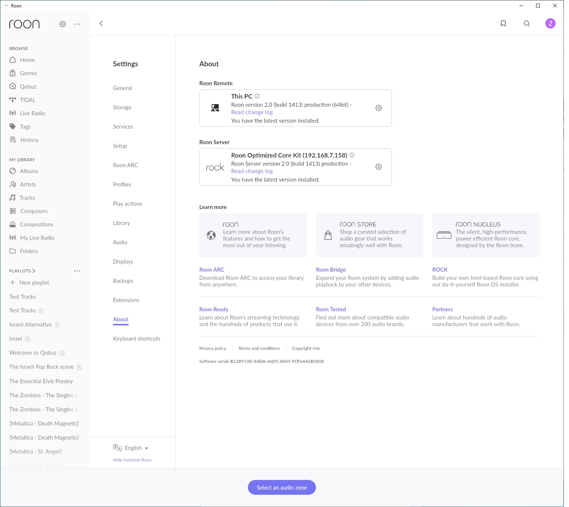The height and width of the screenshot is (507, 569).
Task: Open the Roon Optimized Core Kit gear
Action: 379,167
